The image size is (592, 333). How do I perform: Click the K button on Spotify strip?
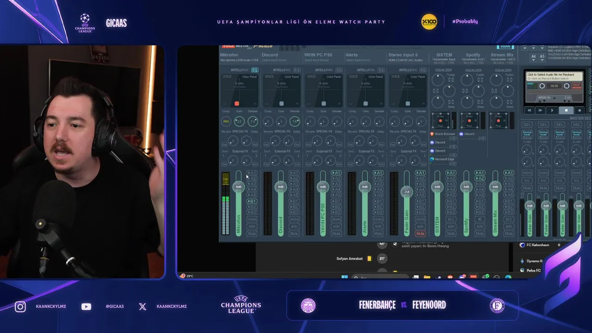480,219
